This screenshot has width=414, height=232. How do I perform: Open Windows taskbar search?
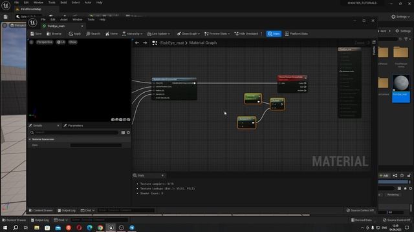pos(16,227)
